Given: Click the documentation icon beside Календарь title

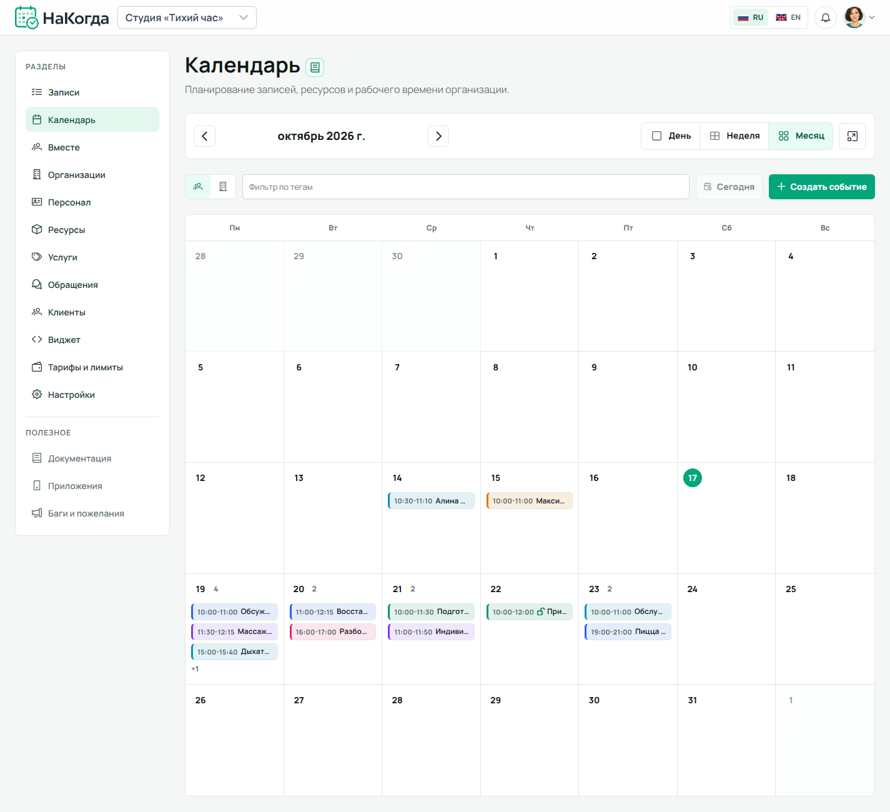Looking at the screenshot, I should 315,67.
